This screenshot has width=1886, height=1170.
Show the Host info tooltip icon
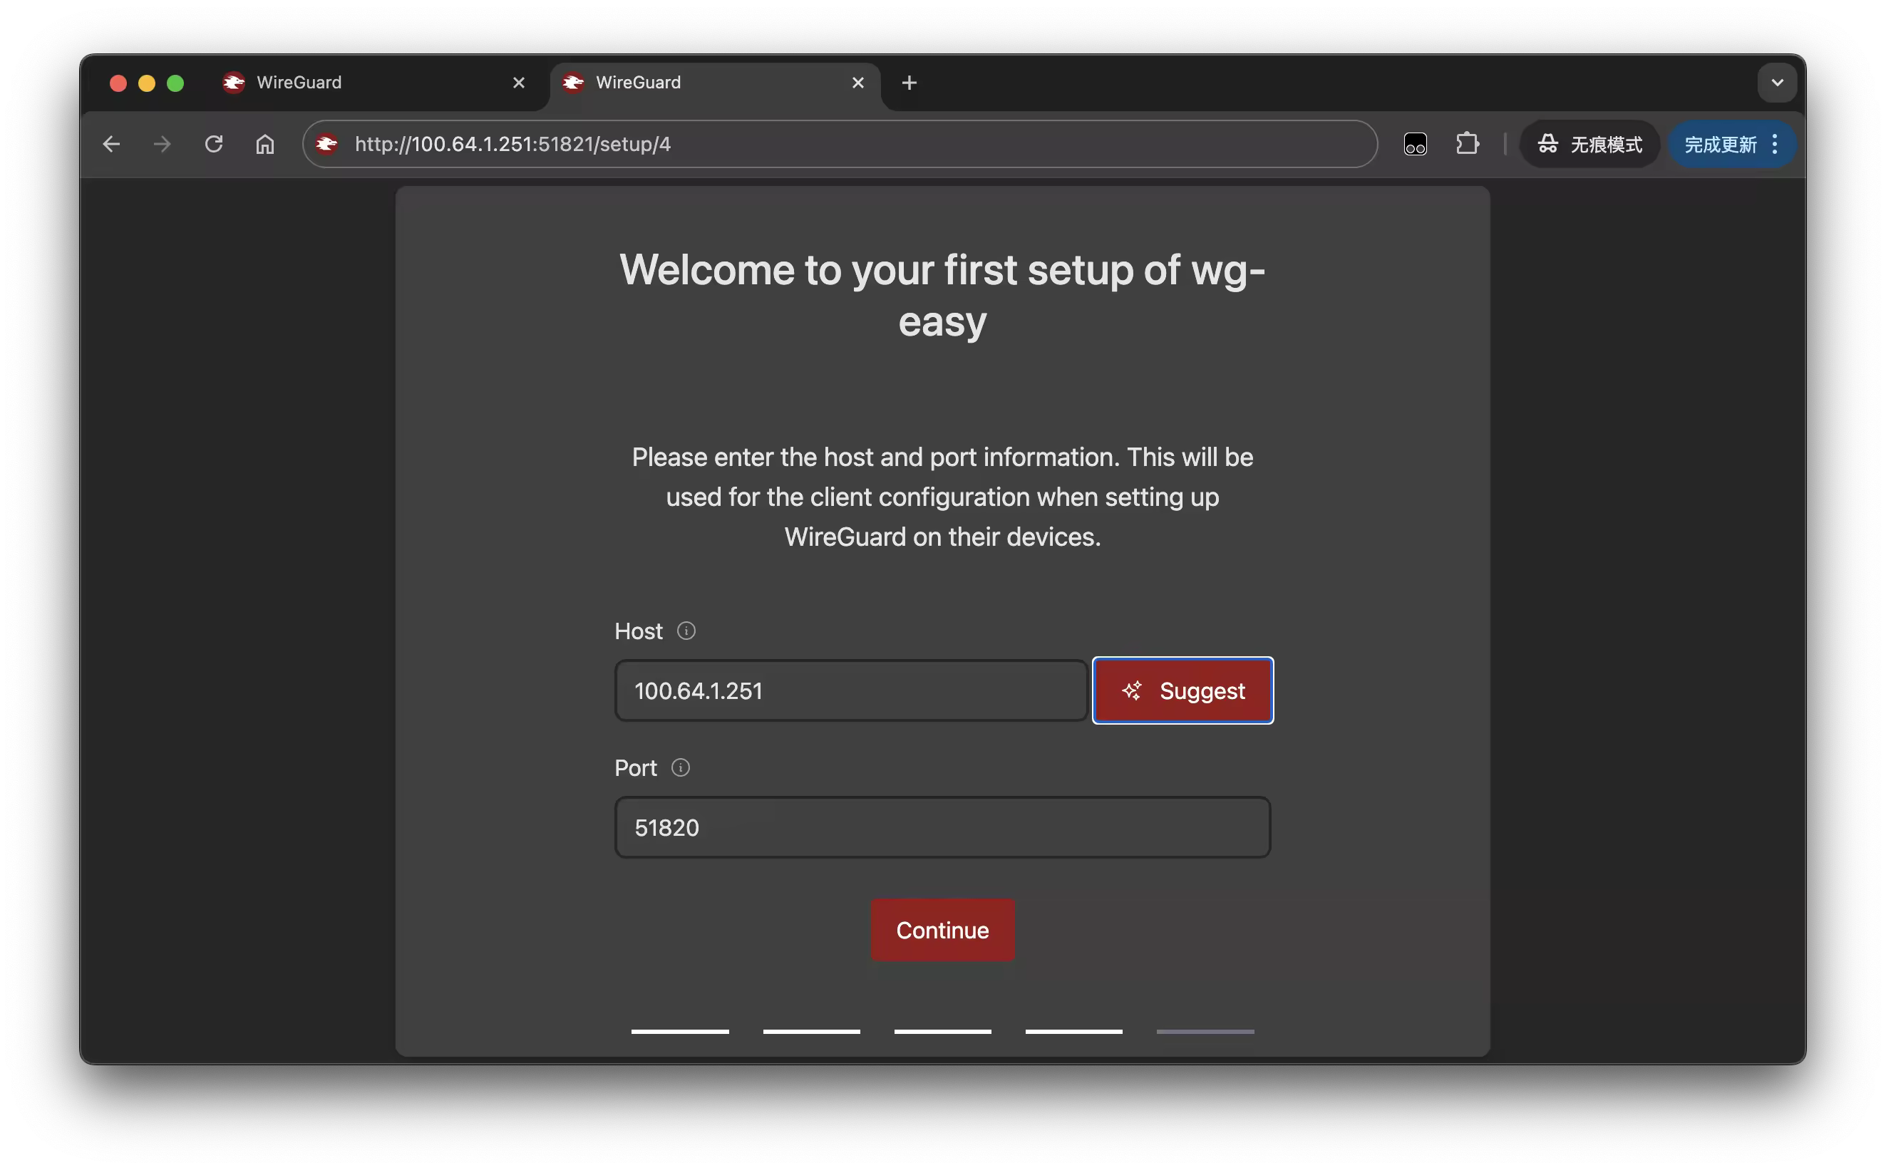tap(686, 631)
